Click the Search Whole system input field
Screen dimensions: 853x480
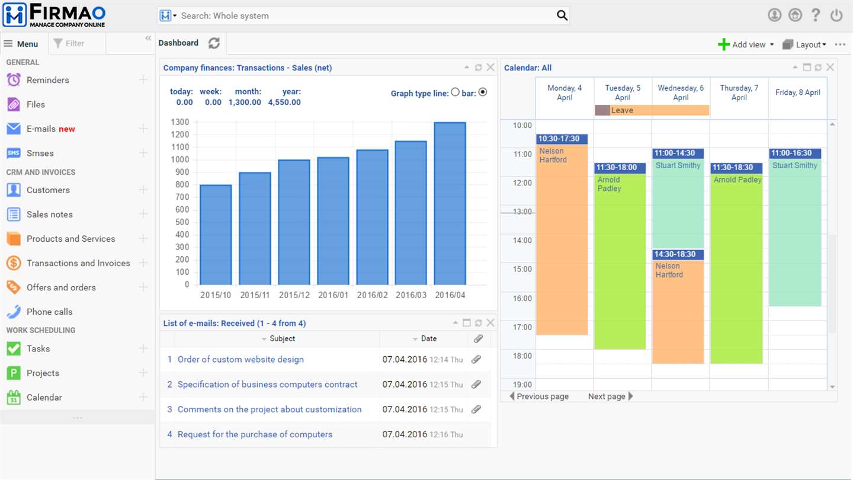click(367, 16)
